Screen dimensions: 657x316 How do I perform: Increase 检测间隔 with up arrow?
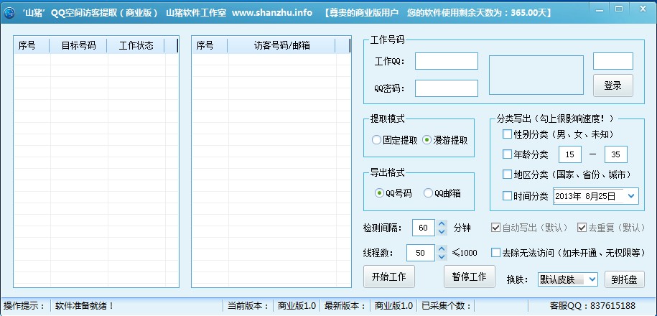[442, 224]
